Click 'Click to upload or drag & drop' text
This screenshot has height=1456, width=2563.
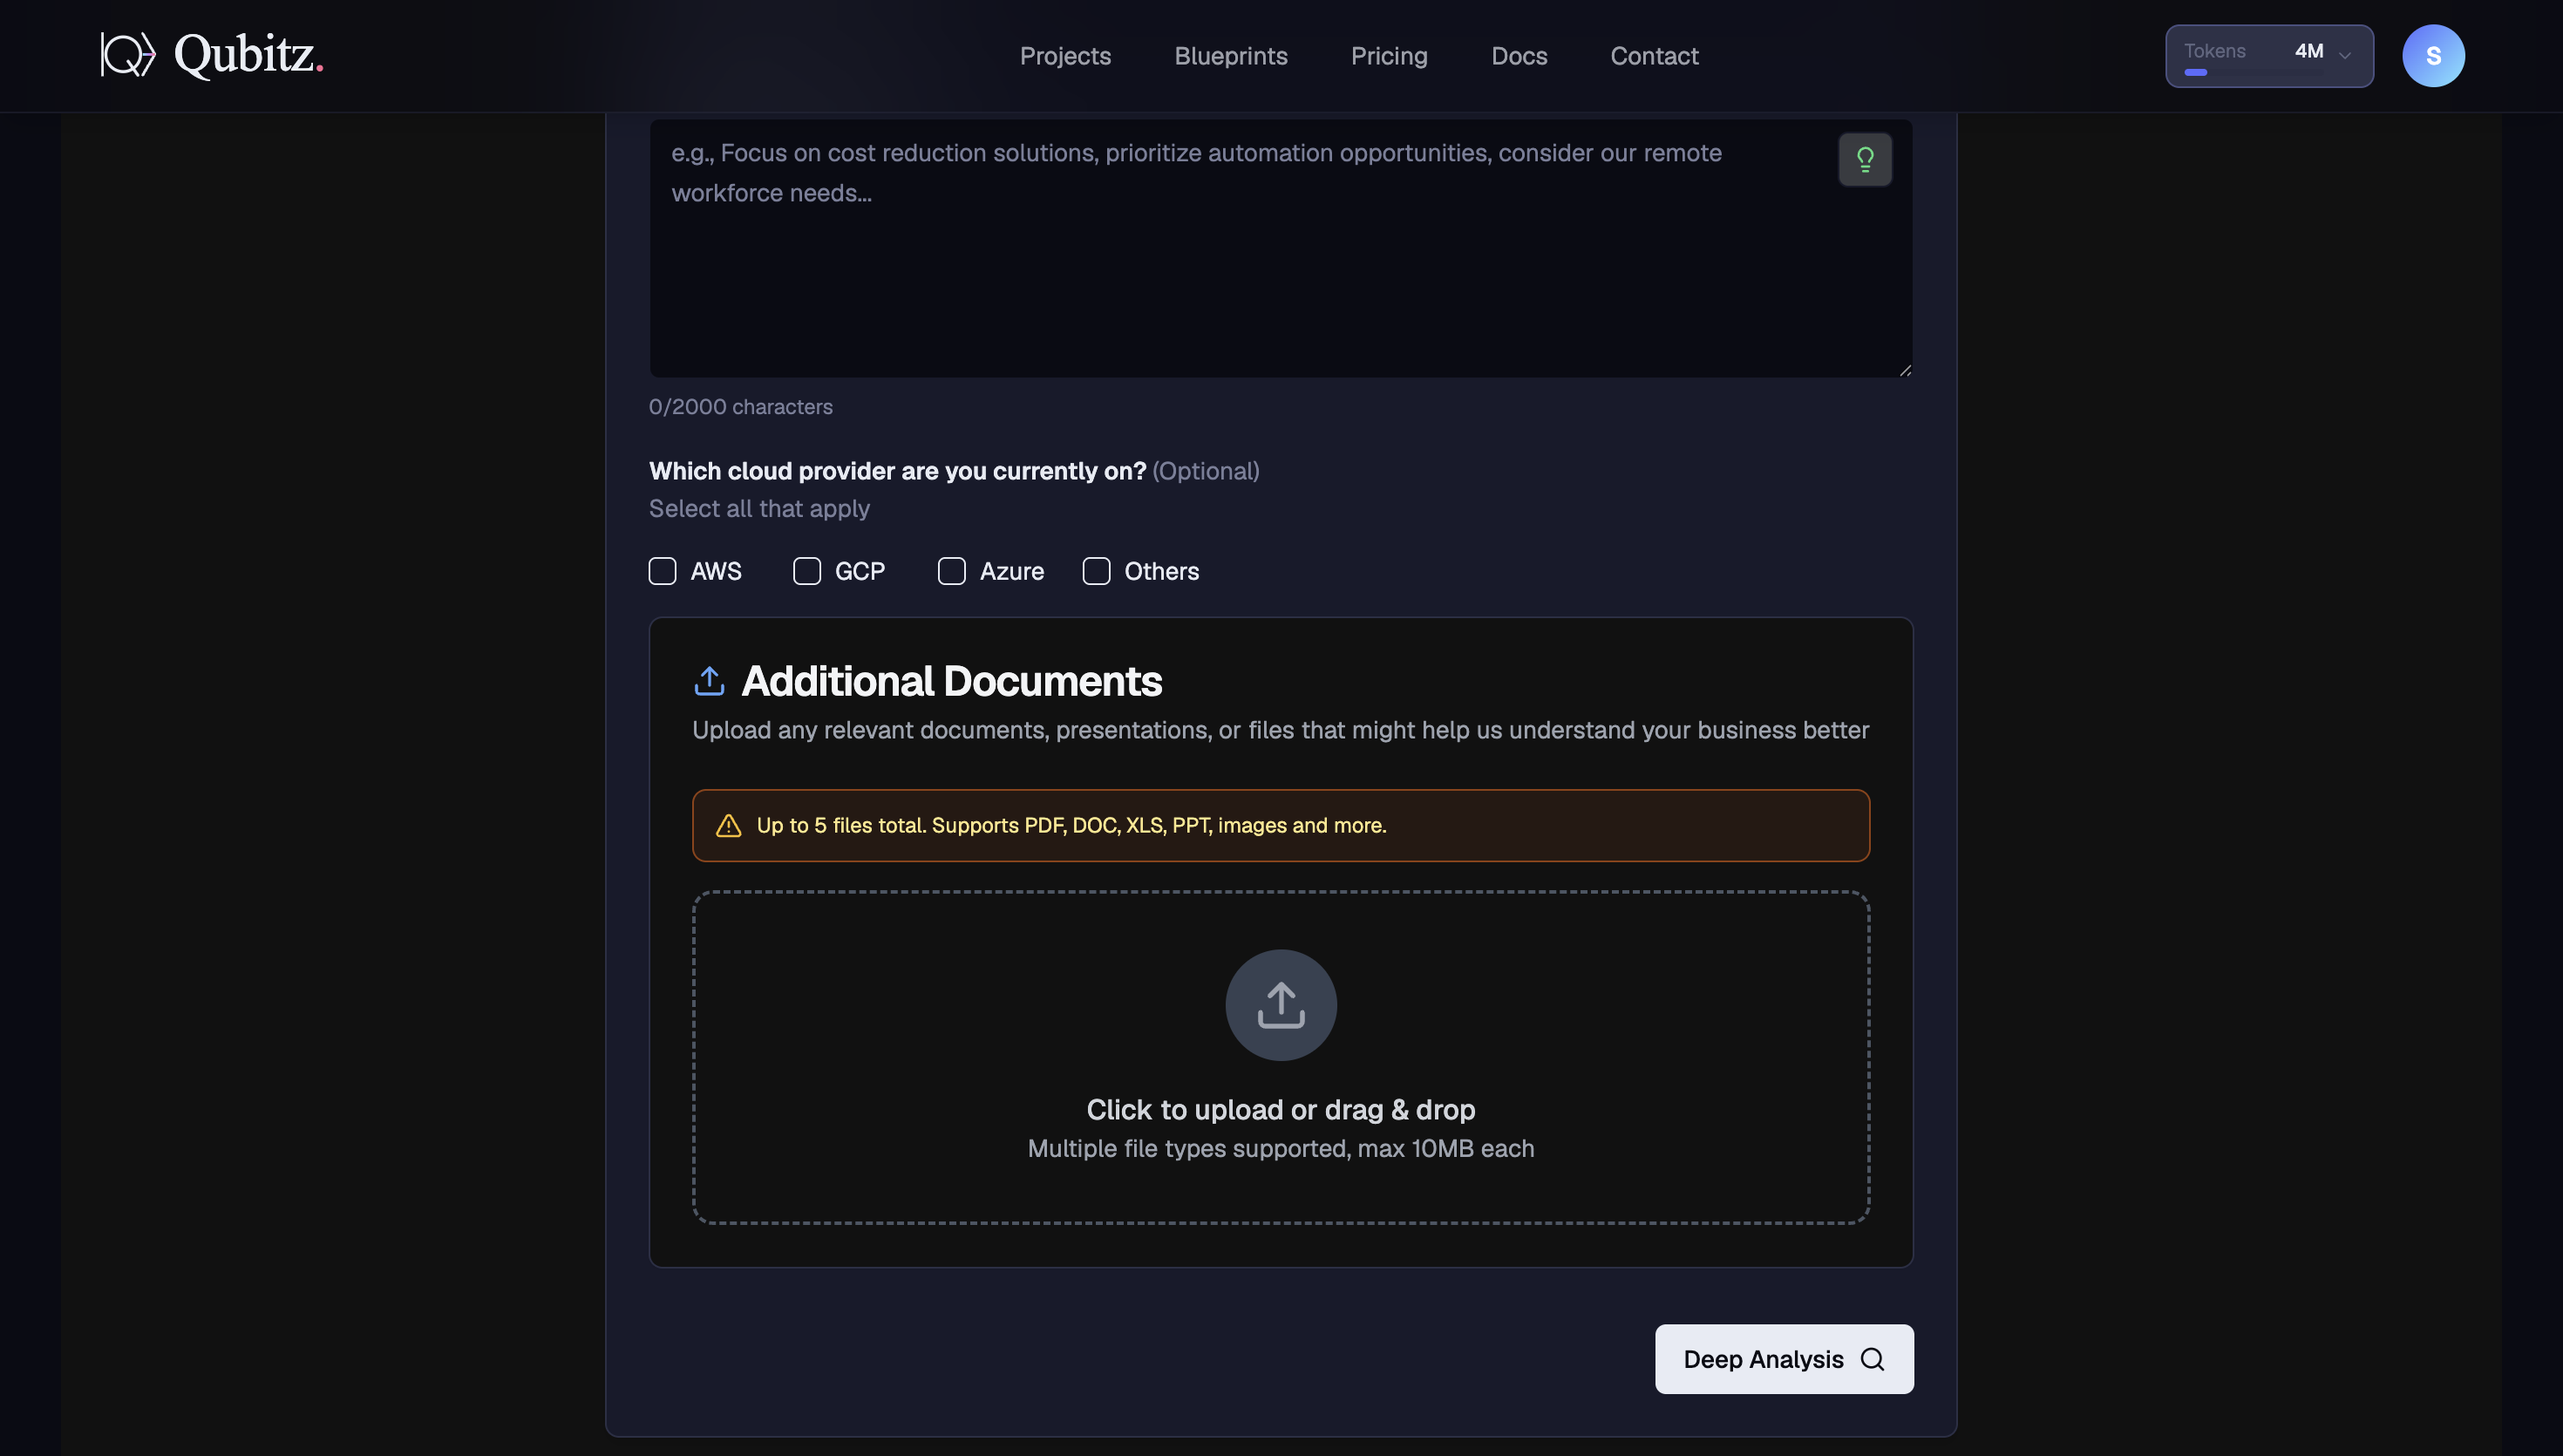tap(1281, 1109)
